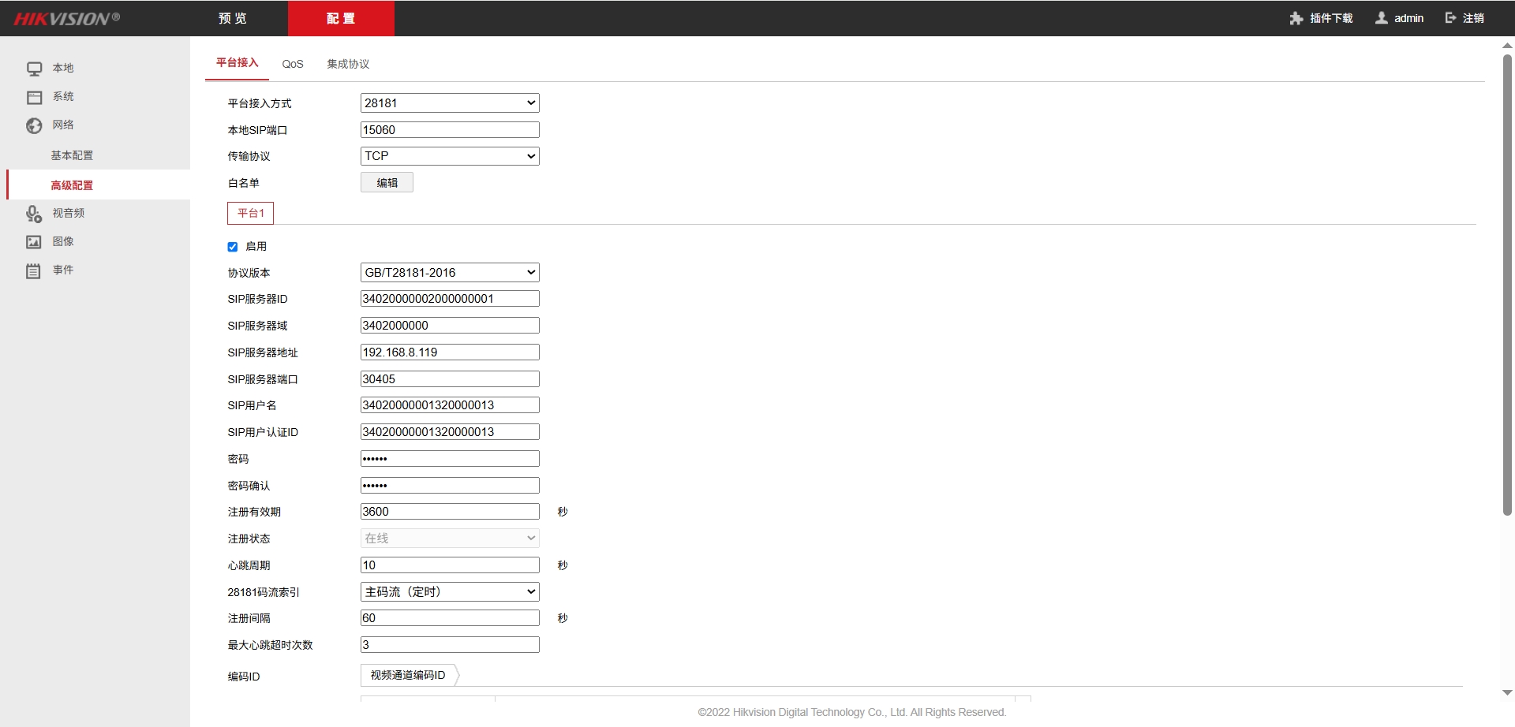Click the admin user icon
The width and height of the screenshot is (1515, 727).
coord(1382,18)
